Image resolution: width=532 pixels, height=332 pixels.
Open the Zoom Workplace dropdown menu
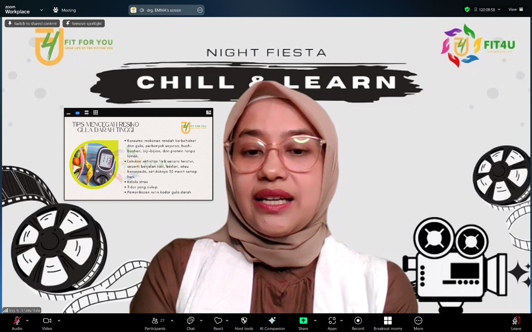(42, 10)
